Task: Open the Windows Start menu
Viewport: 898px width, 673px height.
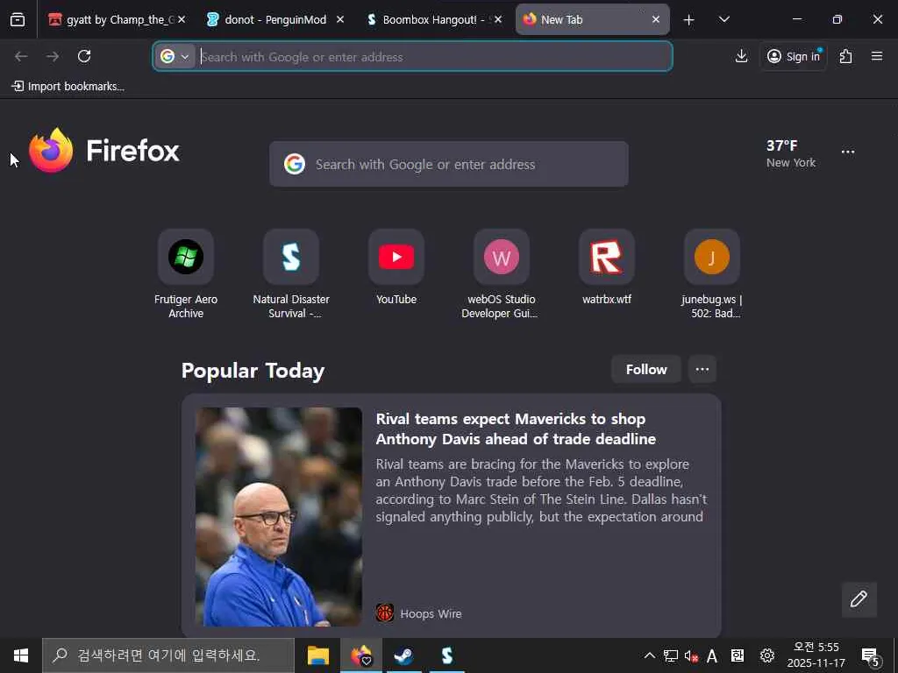Action: [x=21, y=655]
